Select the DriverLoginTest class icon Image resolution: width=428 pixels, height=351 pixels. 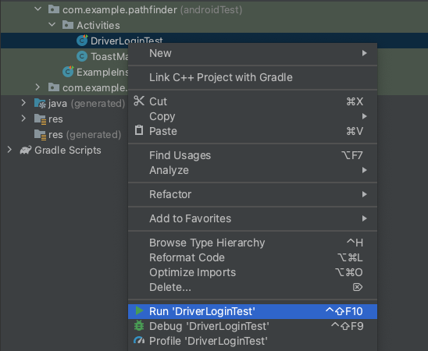(82, 41)
